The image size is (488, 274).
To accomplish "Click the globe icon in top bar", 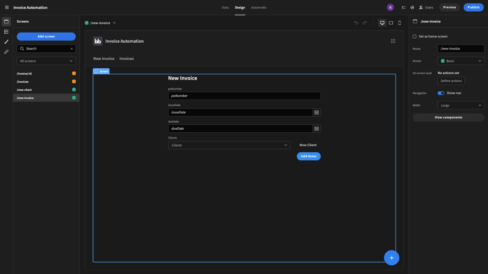I will click(x=412, y=7).
